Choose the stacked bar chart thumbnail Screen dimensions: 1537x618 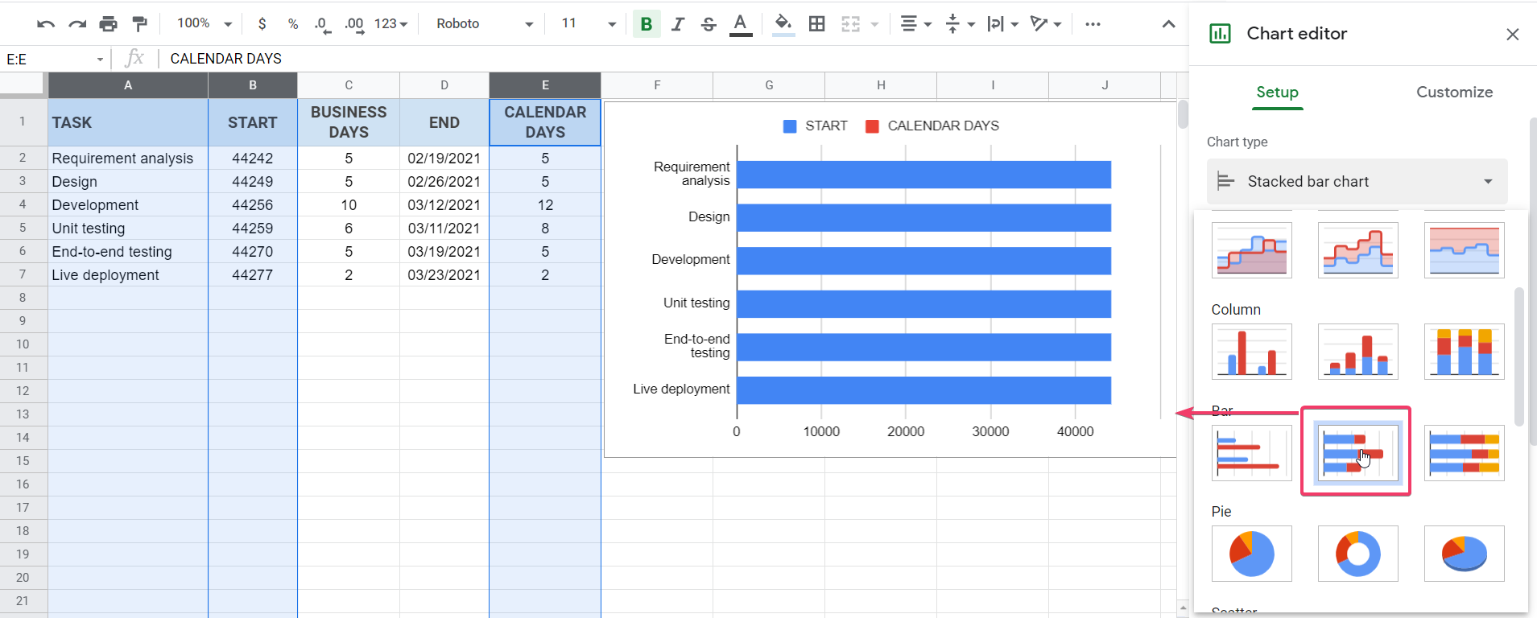[x=1357, y=453]
